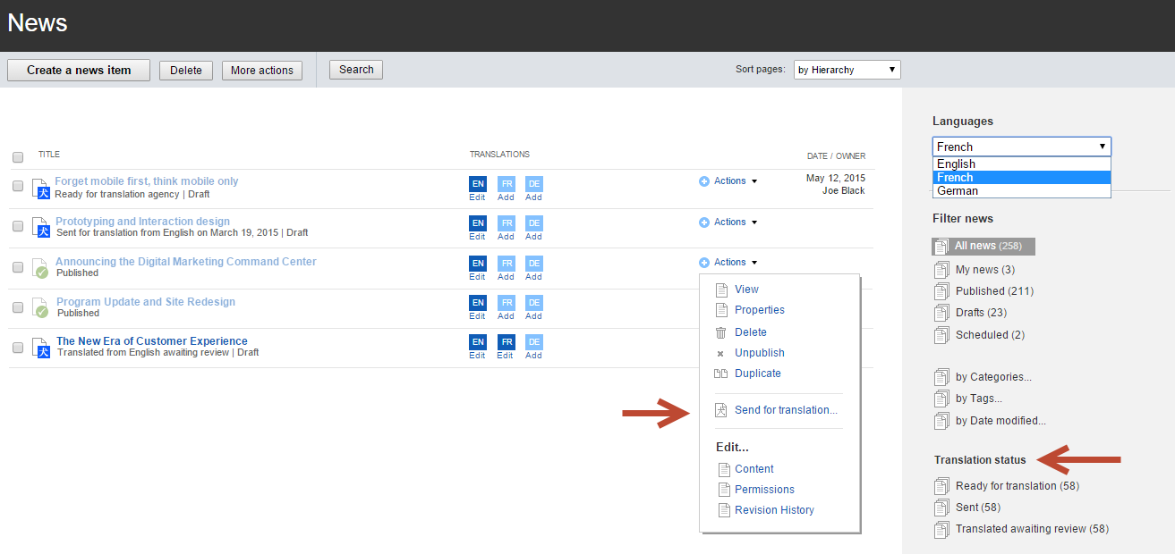The image size is (1175, 554).
Task: Select German in the Languages list
Action: (x=1021, y=190)
